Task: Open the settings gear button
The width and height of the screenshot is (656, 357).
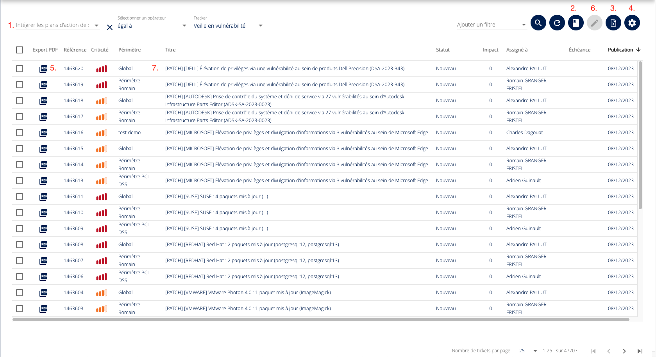Action: 632,23
